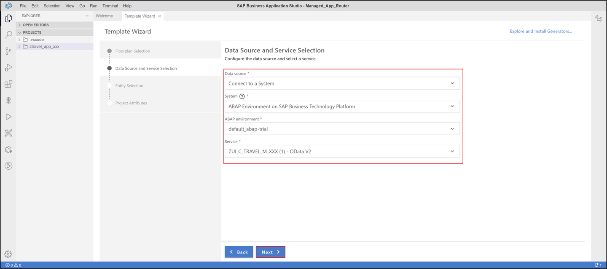Click the 'Configure the data source' description text

click(x=271, y=59)
